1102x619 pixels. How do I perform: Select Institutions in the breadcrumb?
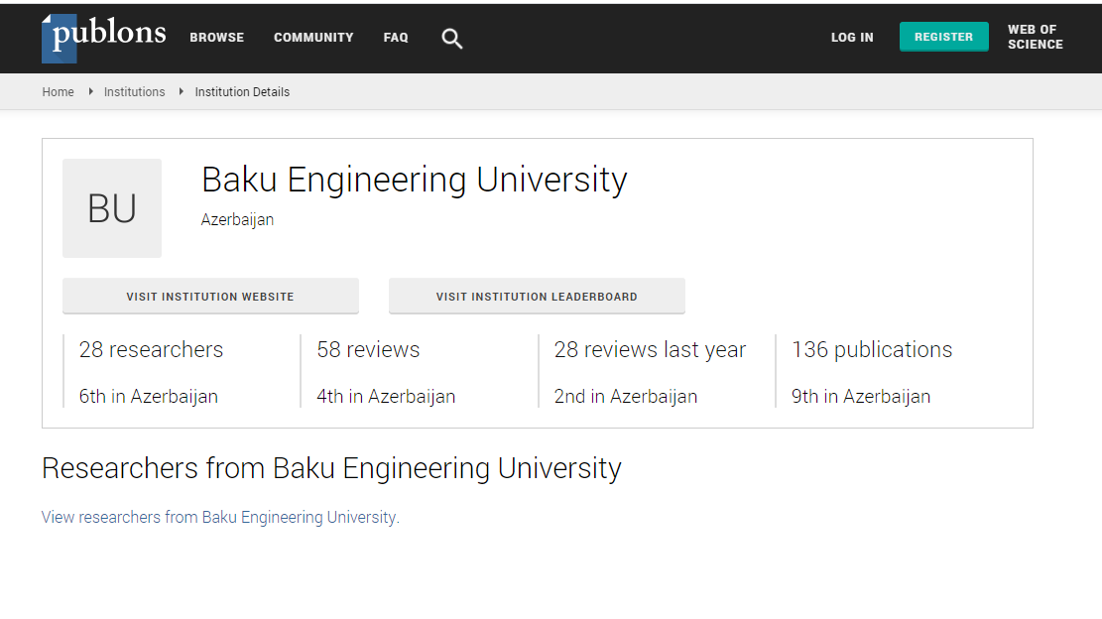[134, 92]
